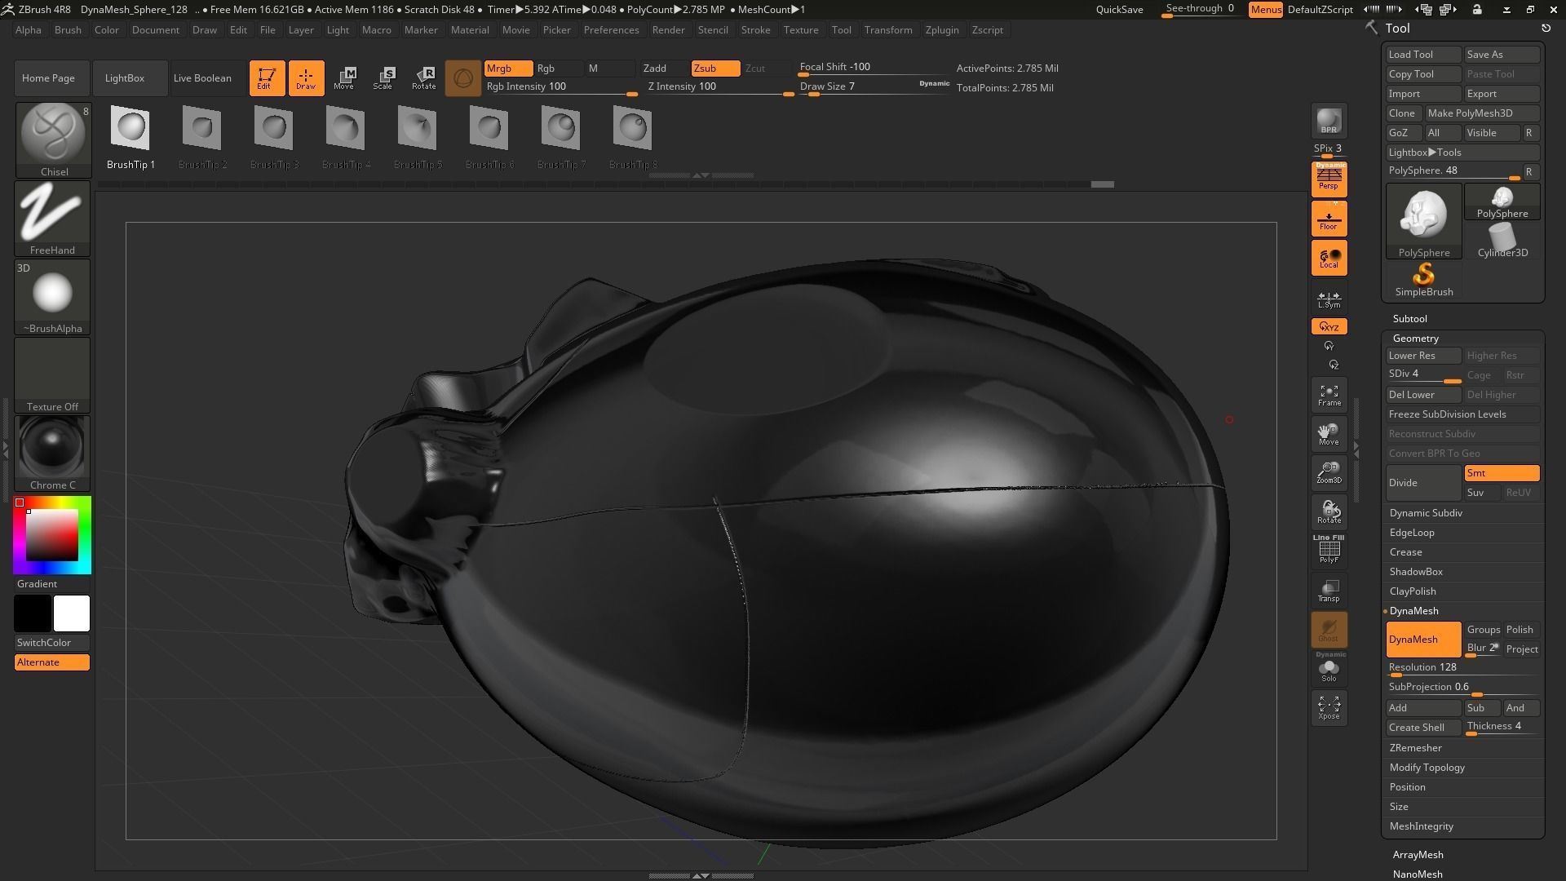
Task: Toggle Ghost transparency mode
Action: [1329, 630]
